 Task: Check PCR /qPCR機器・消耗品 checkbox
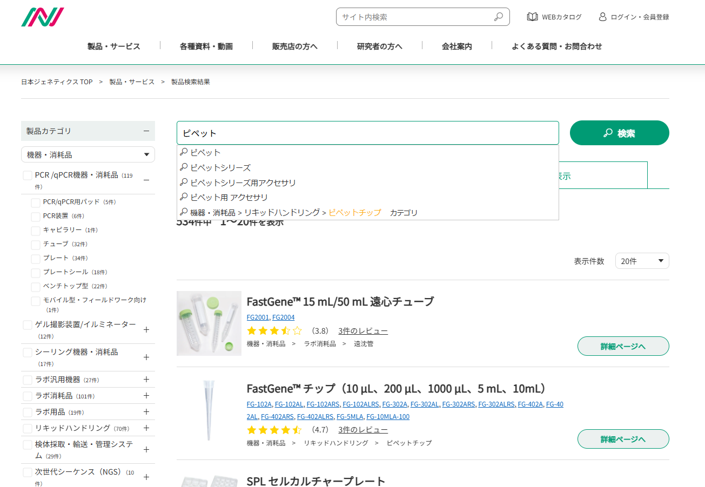[x=28, y=175]
